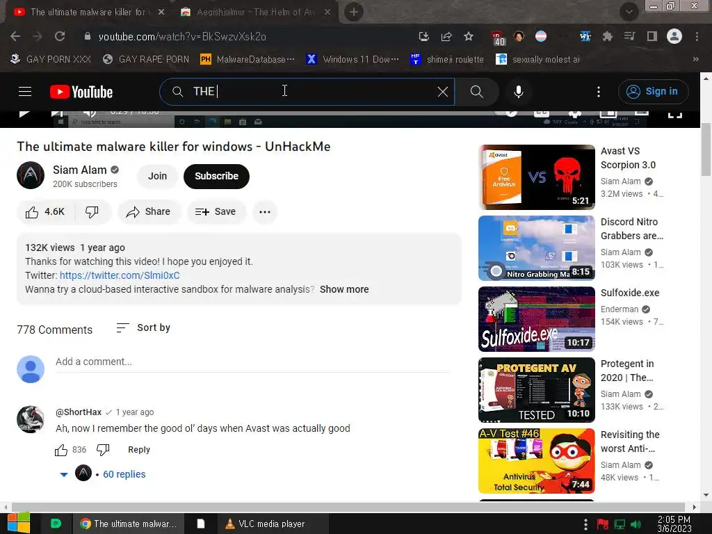Share the video
Screen dimensions: 712x534
(148, 211)
